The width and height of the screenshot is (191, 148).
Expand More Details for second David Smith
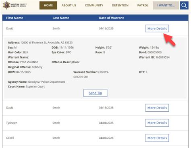tap(157, 108)
